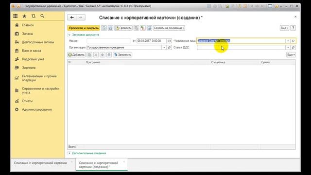Click the 'Провести' button
The image size is (311, 175).
(123, 28)
